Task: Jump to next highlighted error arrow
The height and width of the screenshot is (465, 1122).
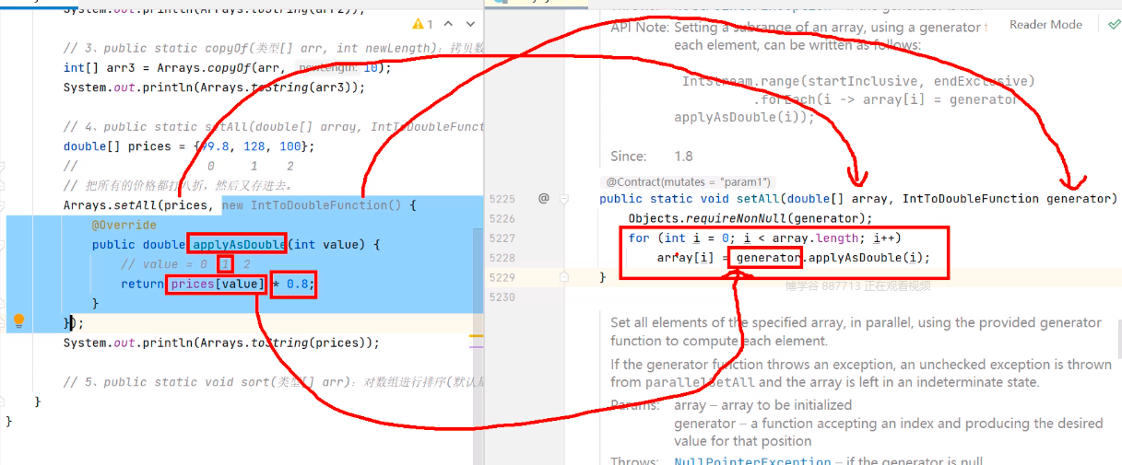Action: tap(469, 24)
